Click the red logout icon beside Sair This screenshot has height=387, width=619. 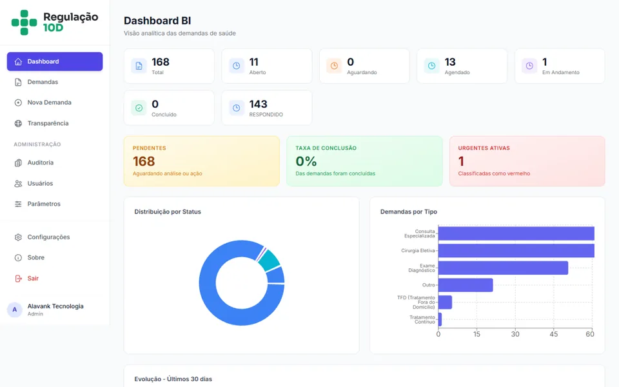18,279
